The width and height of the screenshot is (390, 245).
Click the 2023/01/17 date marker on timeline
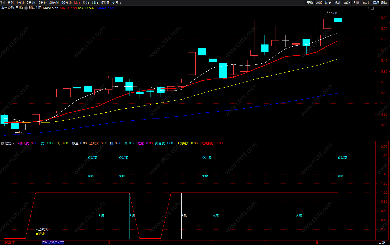53,242
